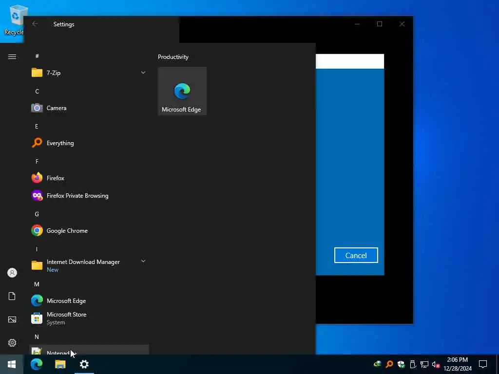Maximize the Settings window

coord(379,24)
